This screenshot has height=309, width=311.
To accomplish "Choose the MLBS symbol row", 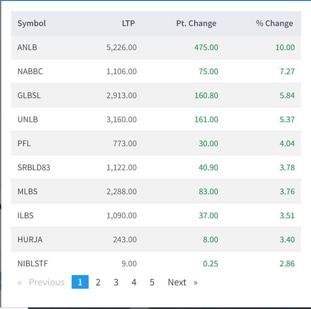I will (28, 191).
